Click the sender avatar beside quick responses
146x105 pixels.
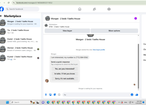tap(47, 81)
